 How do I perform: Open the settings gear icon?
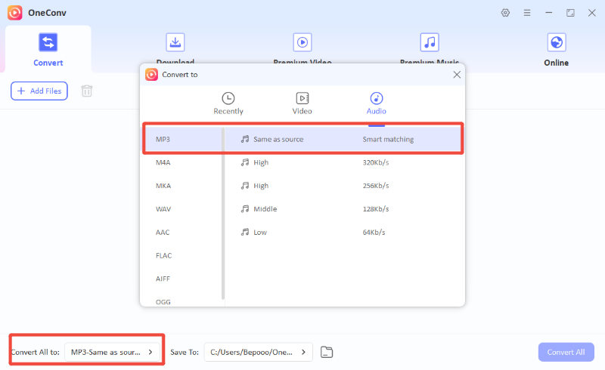tap(505, 13)
